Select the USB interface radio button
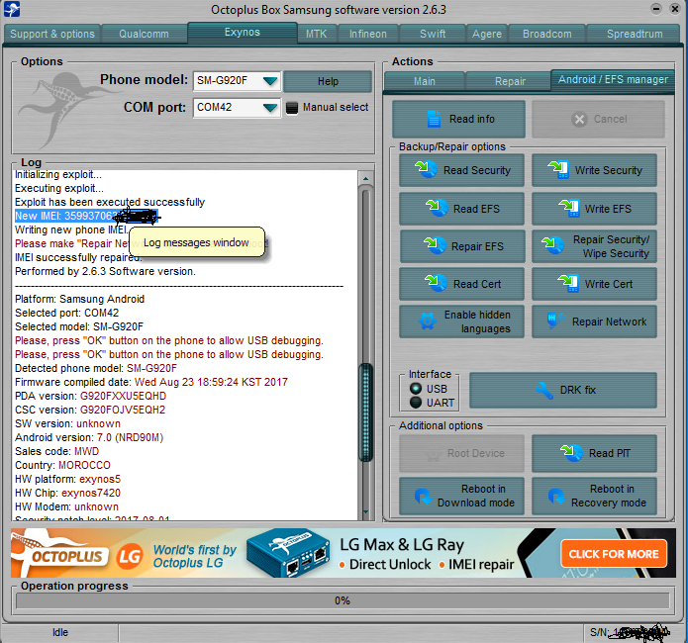This screenshot has width=688, height=643. pyautogui.click(x=415, y=389)
